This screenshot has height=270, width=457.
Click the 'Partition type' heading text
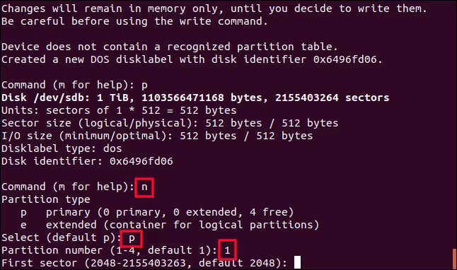pyautogui.click(x=46, y=199)
